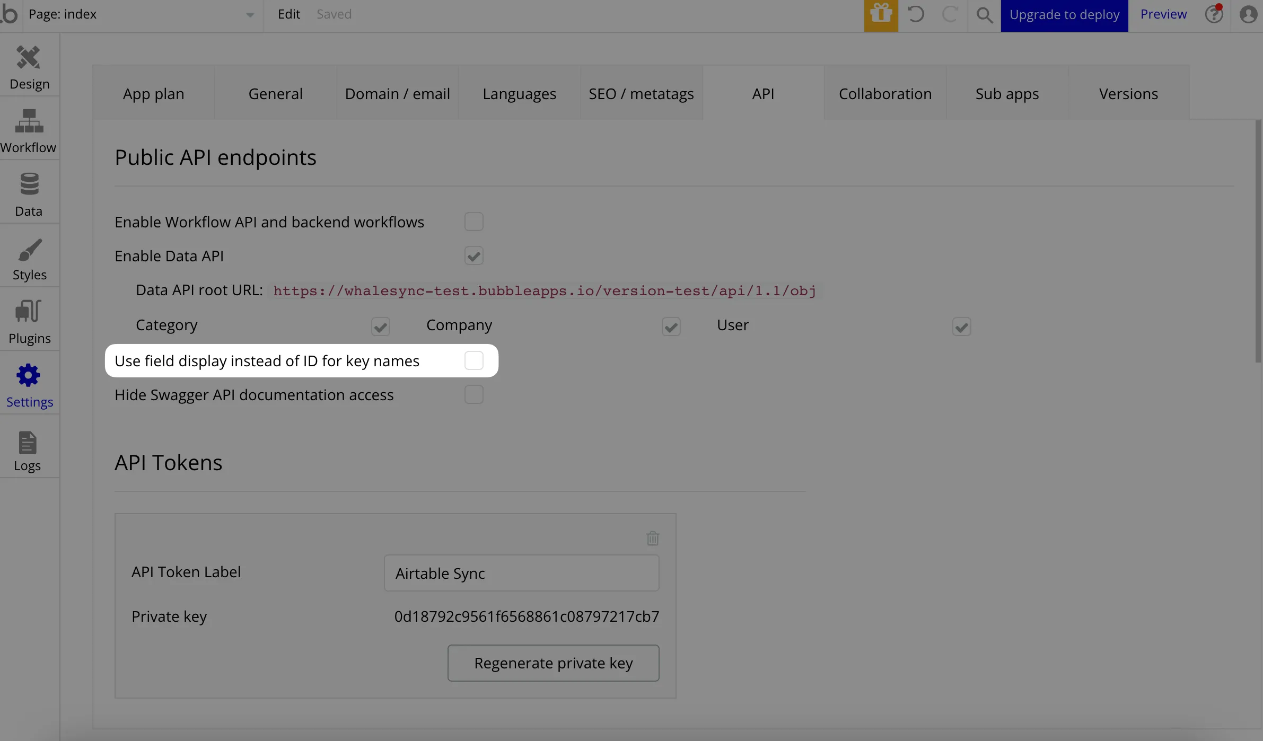Open the search magnifier tool
The image size is (1263, 741).
984,15
